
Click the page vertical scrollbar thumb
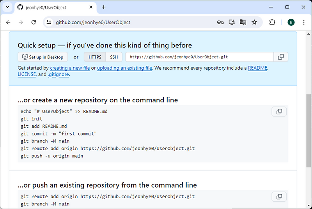[308, 131]
